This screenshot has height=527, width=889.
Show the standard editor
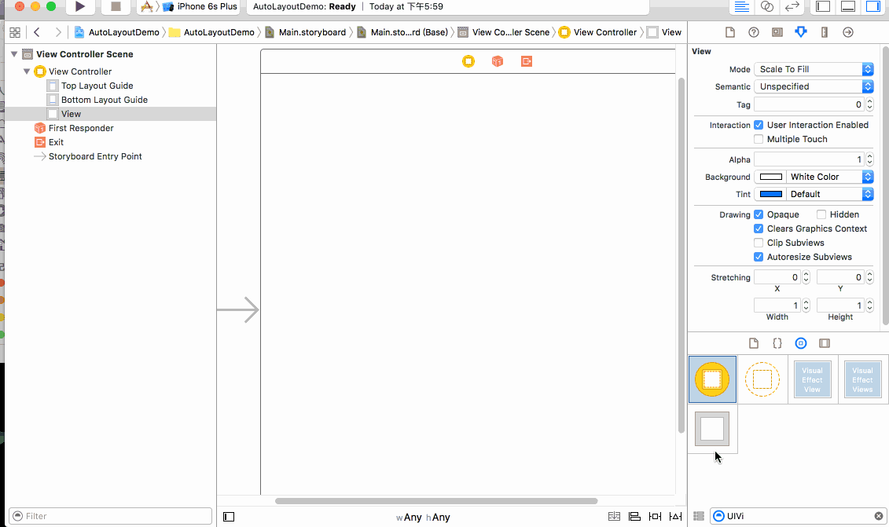pos(741,7)
